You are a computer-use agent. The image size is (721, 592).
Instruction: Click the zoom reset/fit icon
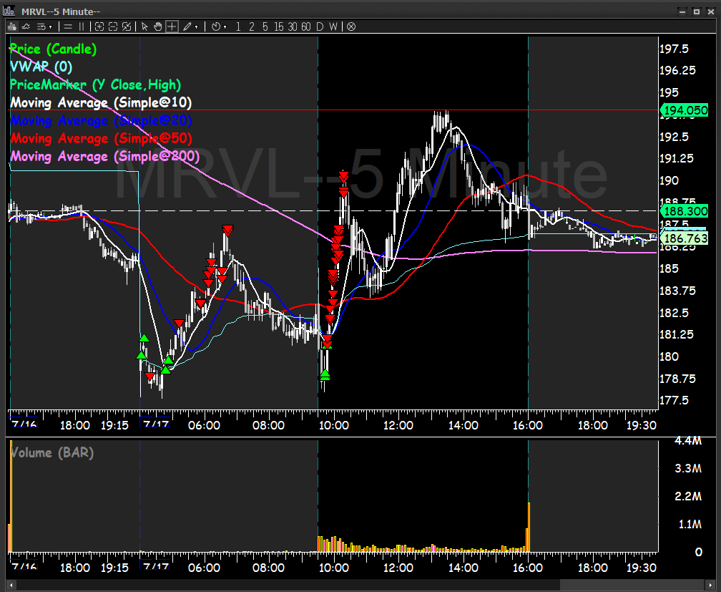(127, 26)
